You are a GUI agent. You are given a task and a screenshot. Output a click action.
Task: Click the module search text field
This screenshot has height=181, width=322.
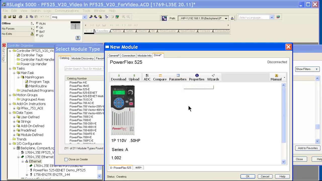[x=85, y=69]
